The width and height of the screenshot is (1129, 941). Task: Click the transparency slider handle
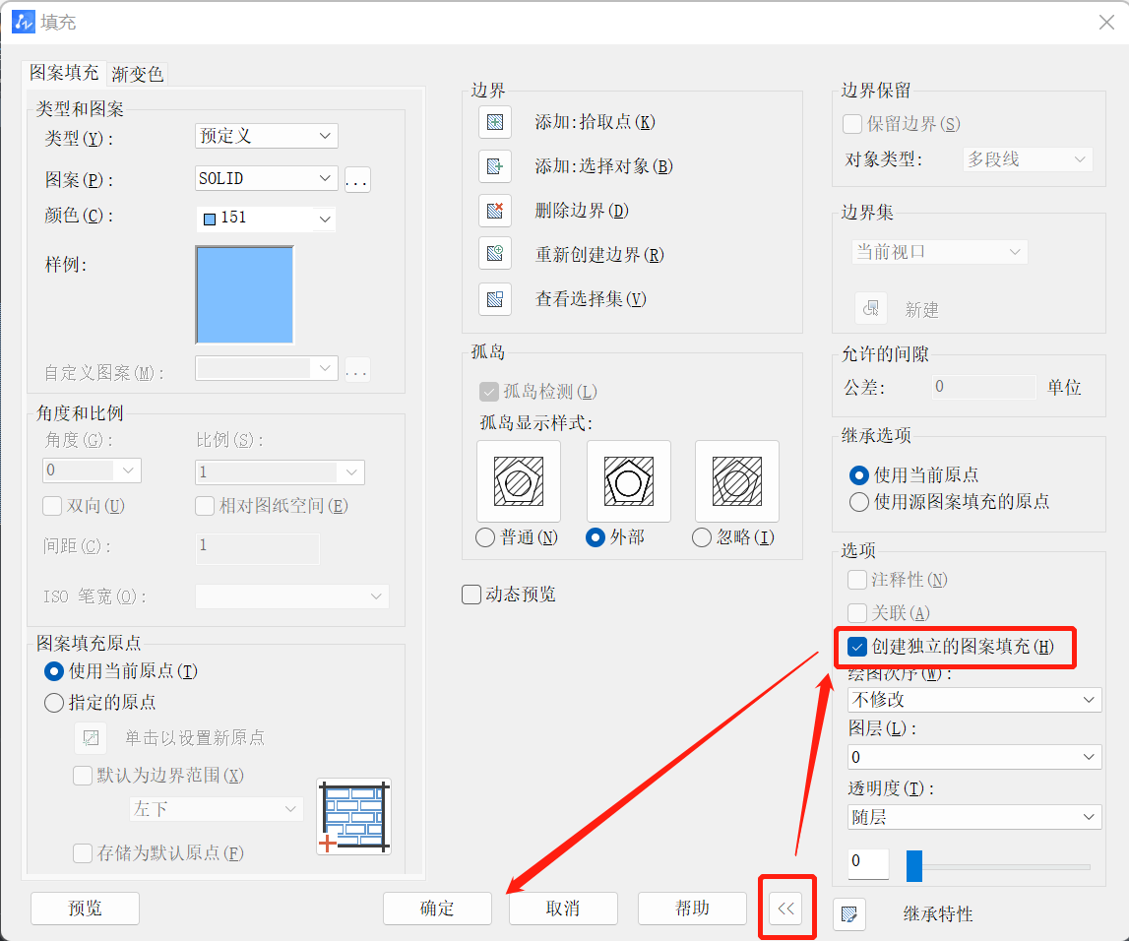point(913,866)
